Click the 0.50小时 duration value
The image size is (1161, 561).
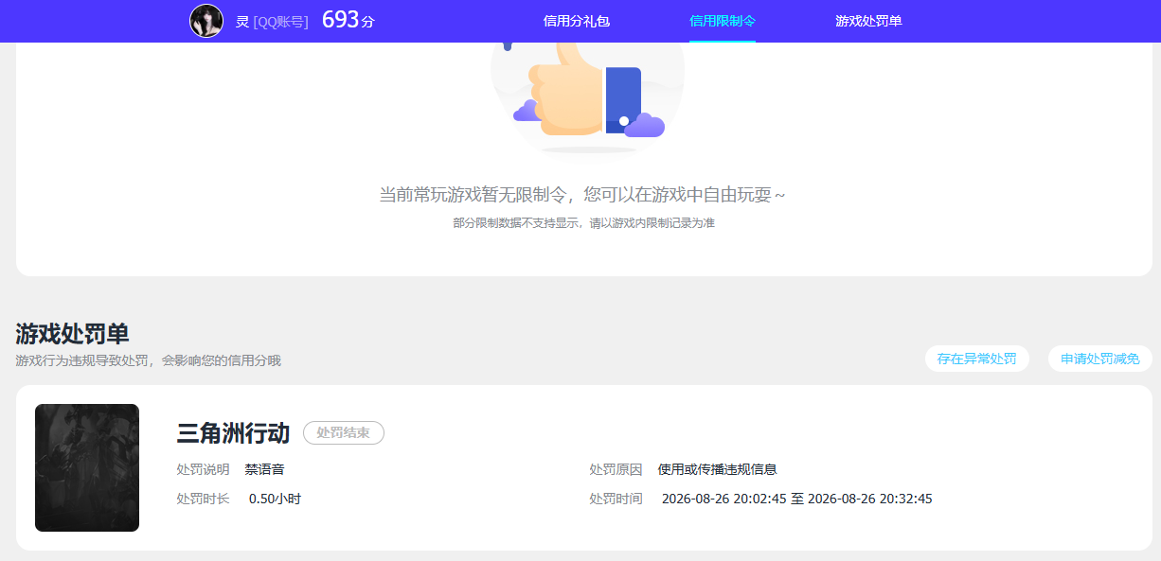275,499
